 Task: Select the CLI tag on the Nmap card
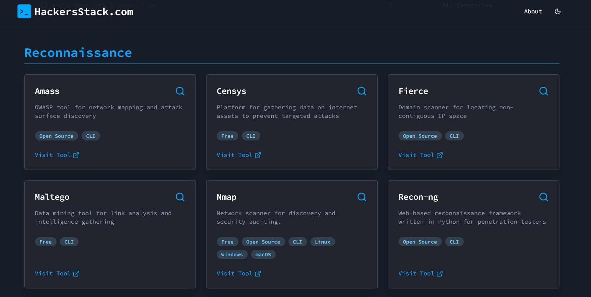[x=297, y=242]
